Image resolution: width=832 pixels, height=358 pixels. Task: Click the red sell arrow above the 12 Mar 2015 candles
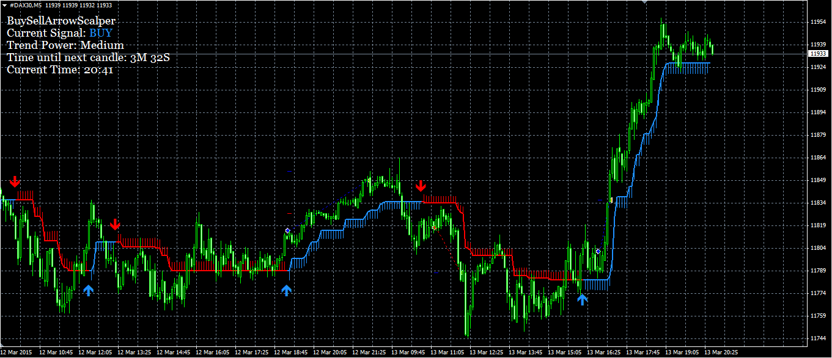15,181
